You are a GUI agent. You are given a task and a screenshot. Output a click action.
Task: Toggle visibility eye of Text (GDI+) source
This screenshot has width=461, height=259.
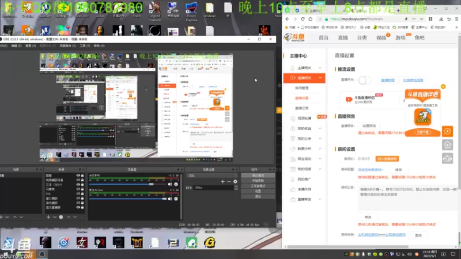coord(78,185)
